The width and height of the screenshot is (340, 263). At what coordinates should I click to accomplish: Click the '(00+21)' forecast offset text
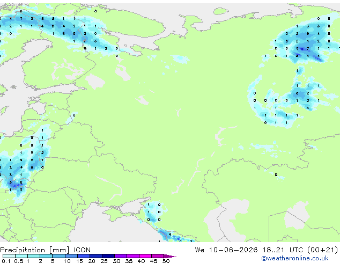[x=323, y=250]
